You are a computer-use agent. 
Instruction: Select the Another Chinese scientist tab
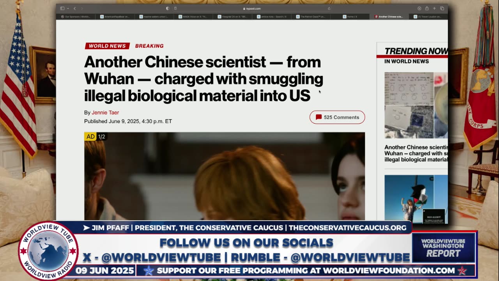[389, 17]
